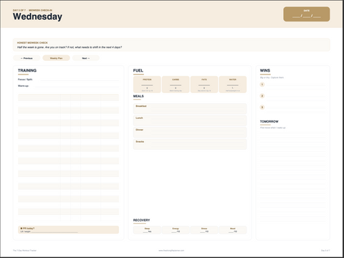The height and width of the screenshot is (258, 344).
Task: Select the Water intake card
Action: (x=233, y=85)
